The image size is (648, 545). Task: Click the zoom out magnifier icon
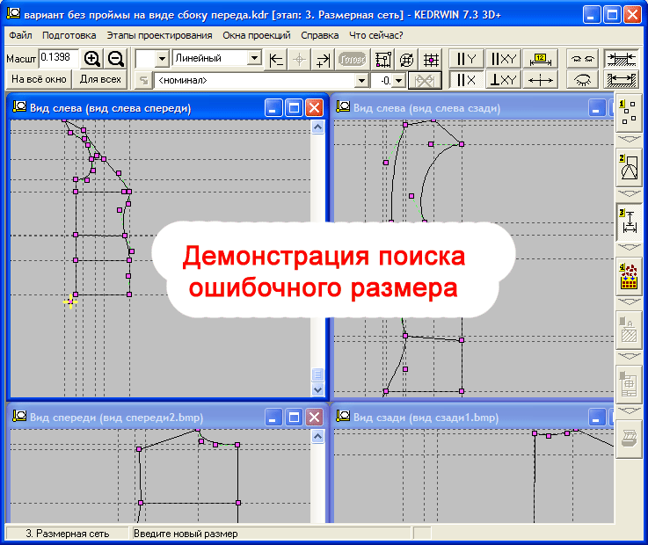(116, 59)
